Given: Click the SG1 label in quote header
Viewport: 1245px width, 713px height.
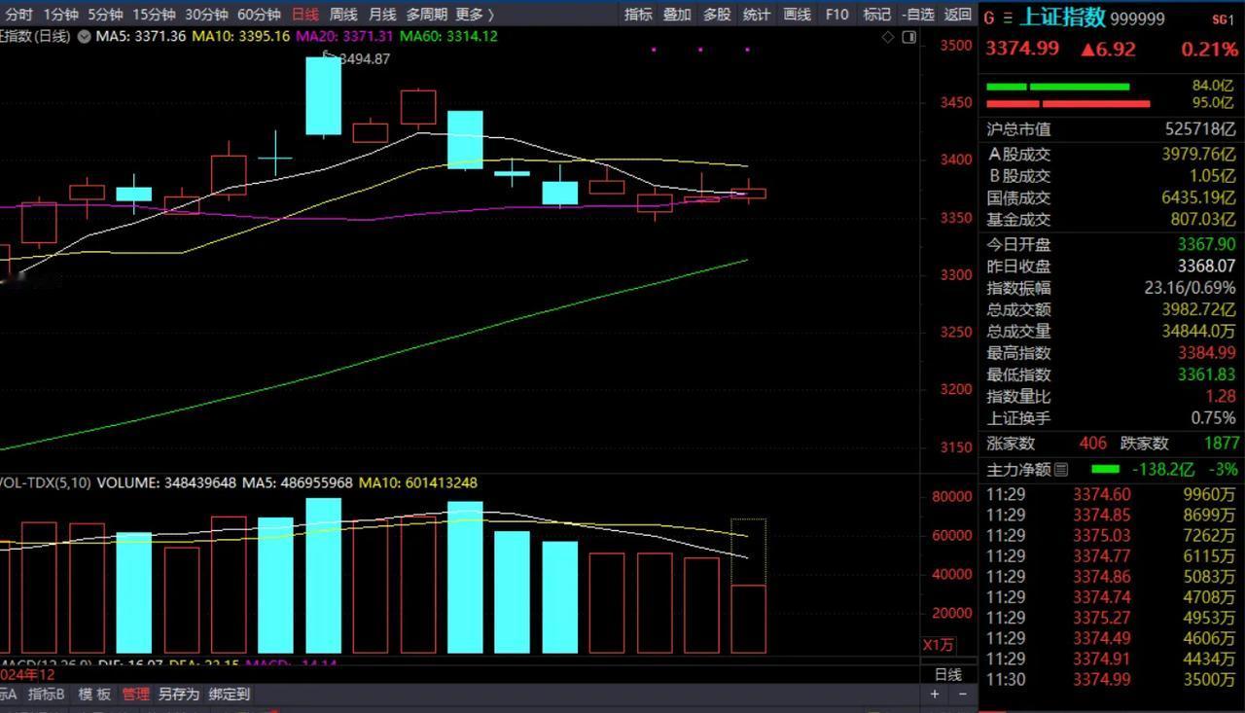Looking at the screenshot, I should tap(1221, 19).
